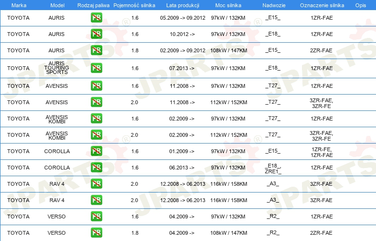Click the body code '_E18_, ZRE1_' cell

pos(273,169)
